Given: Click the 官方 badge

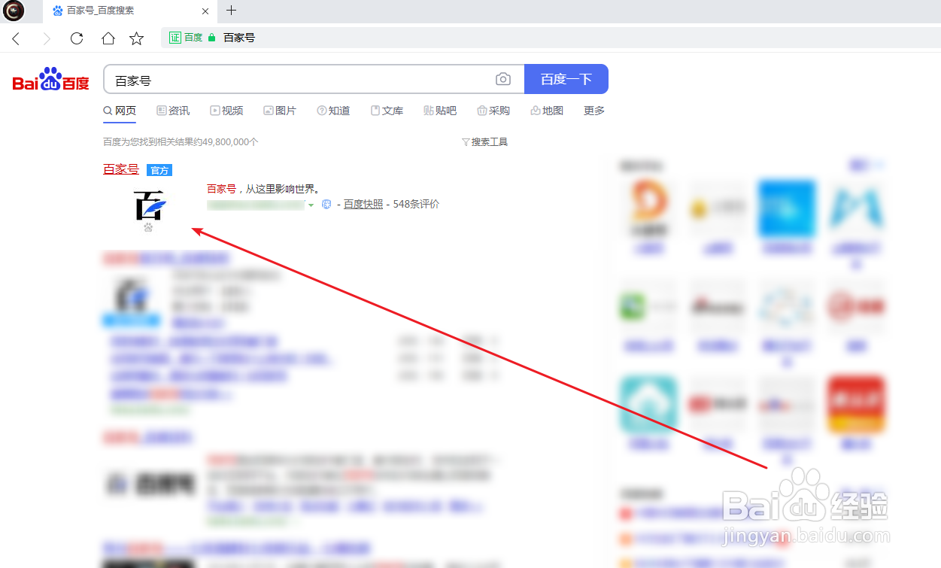Looking at the screenshot, I should click(x=159, y=171).
